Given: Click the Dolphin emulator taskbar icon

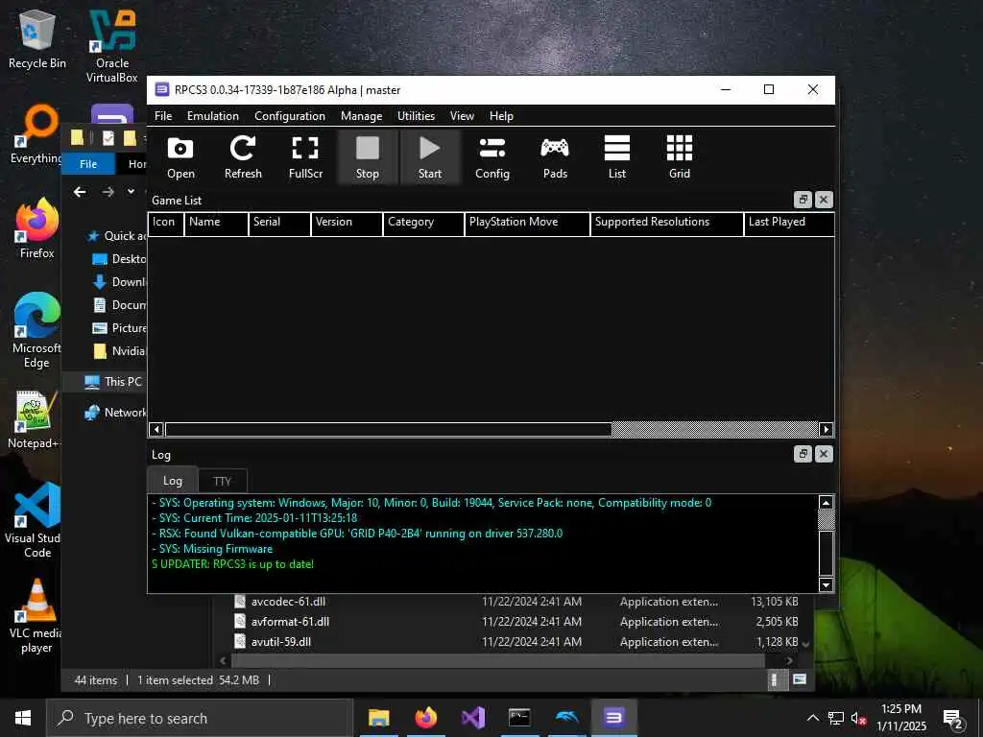Looking at the screenshot, I should point(566,718).
